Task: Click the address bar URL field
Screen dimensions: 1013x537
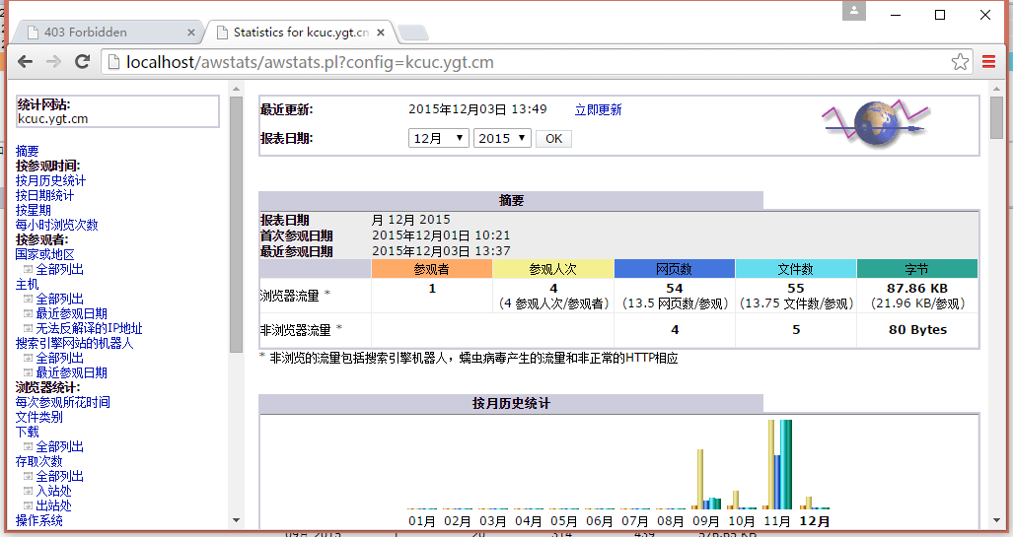Action: (533, 62)
